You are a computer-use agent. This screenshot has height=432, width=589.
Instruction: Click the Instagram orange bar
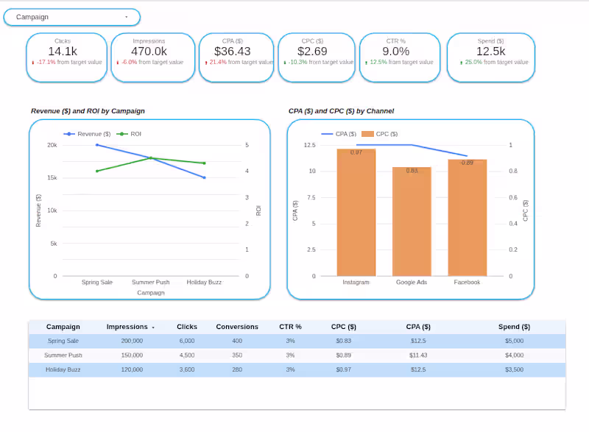coord(356,213)
